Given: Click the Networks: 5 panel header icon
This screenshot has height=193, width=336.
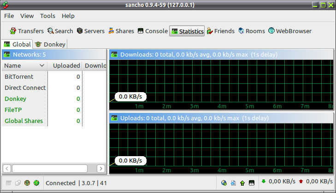Looking at the screenshot, I should click(7, 55).
